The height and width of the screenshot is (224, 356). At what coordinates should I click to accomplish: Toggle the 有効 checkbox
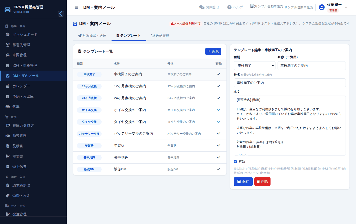click(236, 161)
